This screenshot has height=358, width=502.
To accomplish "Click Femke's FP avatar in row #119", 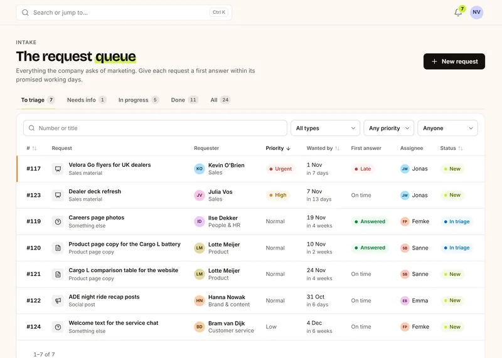I will click(405, 221).
